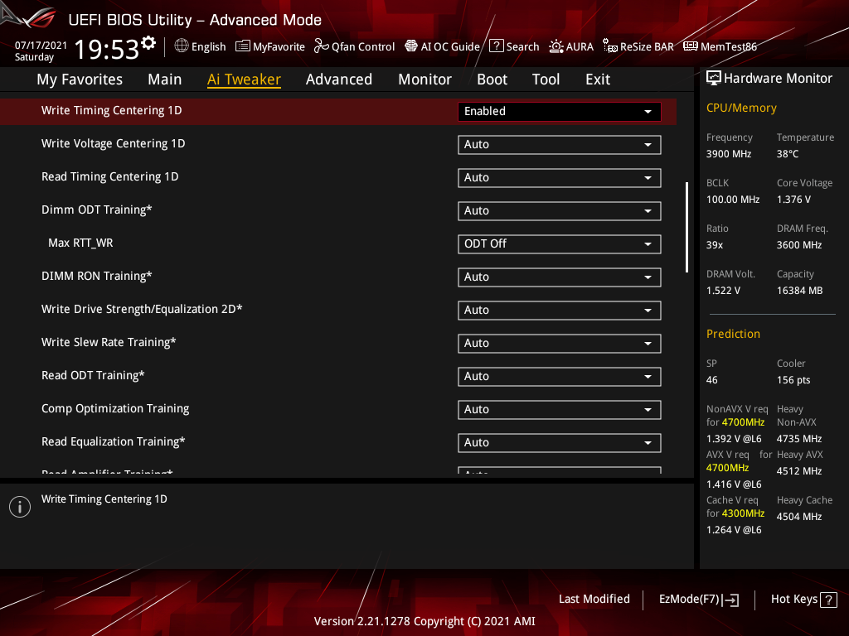Screen dimensions: 849x636
Task: Switch to the My Favorites tab
Action: pos(80,79)
